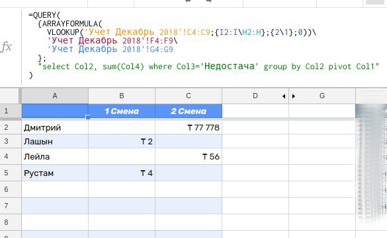
Task: Select column D header
Action: (x=255, y=96)
